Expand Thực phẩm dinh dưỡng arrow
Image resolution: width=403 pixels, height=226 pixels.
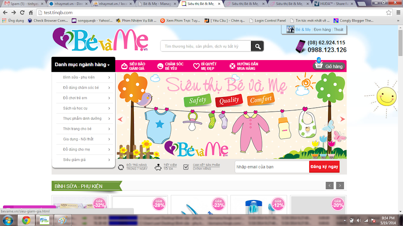point(109,119)
